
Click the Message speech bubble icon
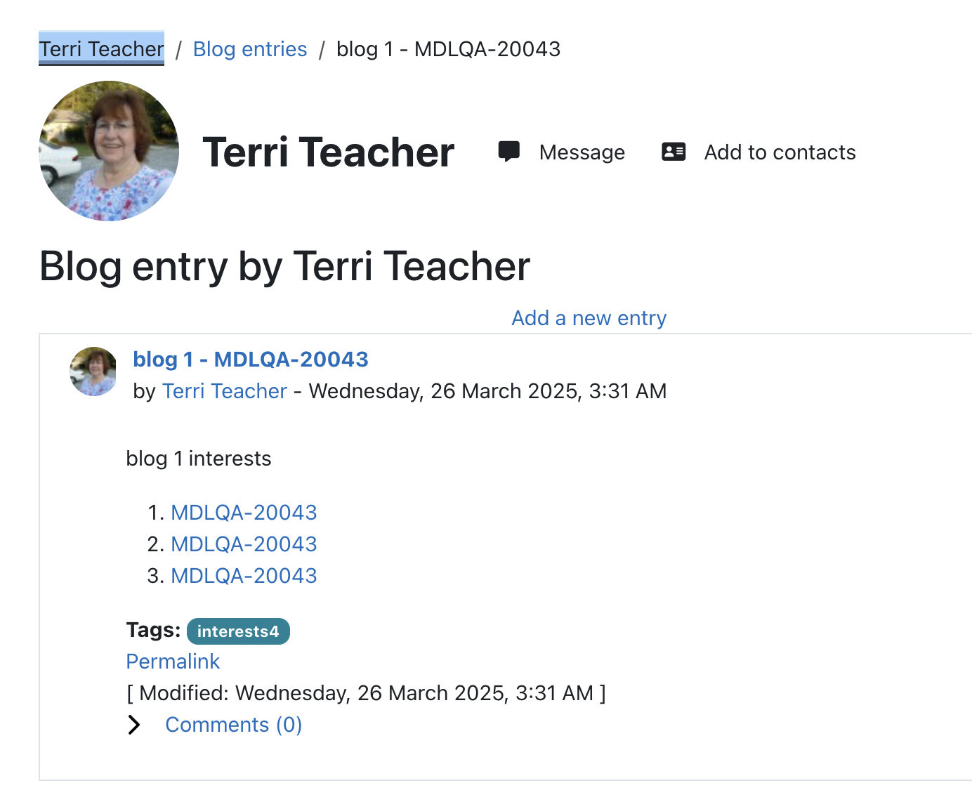click(509, 152)
